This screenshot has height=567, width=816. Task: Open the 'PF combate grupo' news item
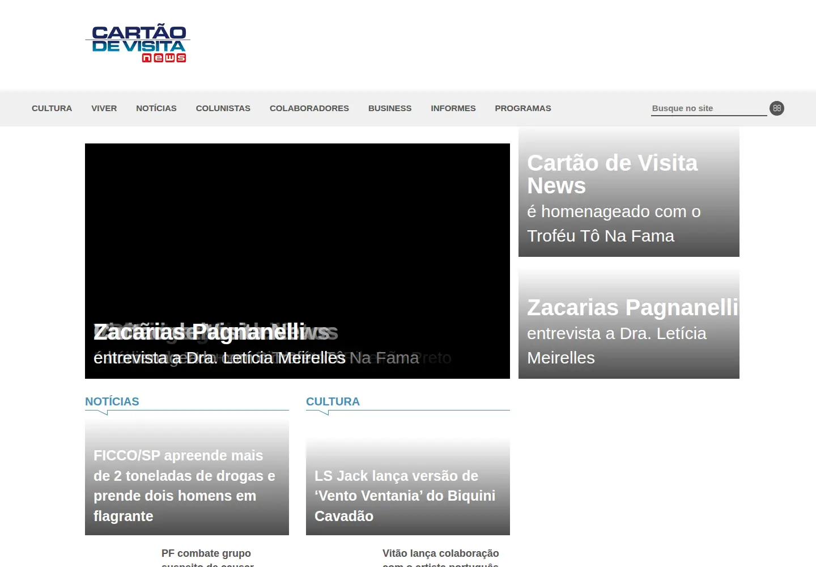click(207, 558)
